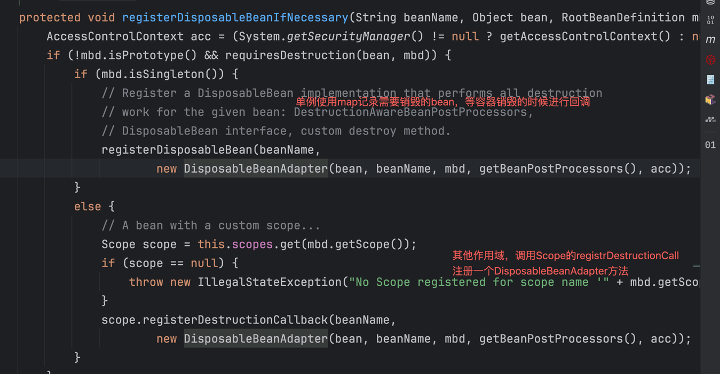720x374 pixels.
Task: Click scope.registerDestructionCallback method call
Action: click(x=214, y=320)
